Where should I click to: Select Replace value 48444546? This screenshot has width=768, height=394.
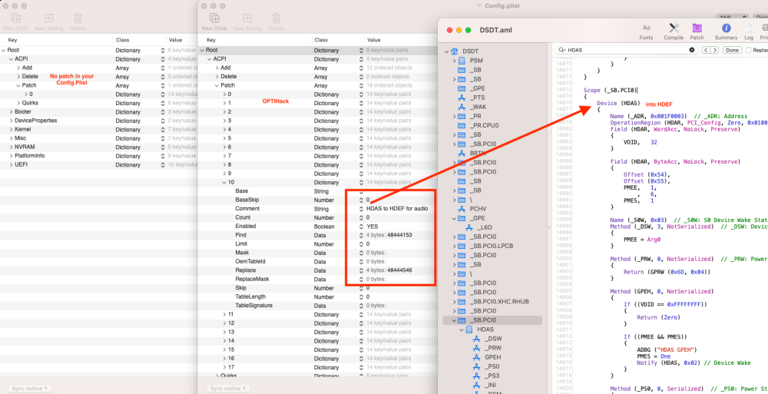coord(399,270)
